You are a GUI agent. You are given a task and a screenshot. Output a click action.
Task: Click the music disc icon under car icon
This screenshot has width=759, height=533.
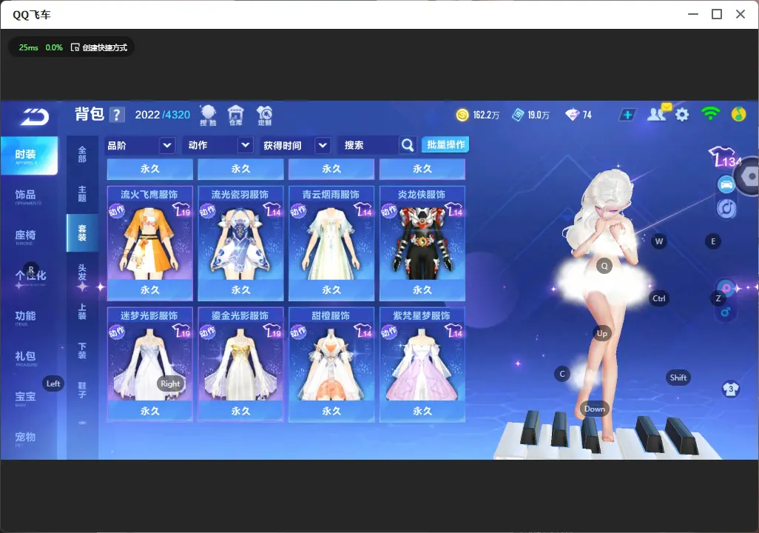pos(726,208)
